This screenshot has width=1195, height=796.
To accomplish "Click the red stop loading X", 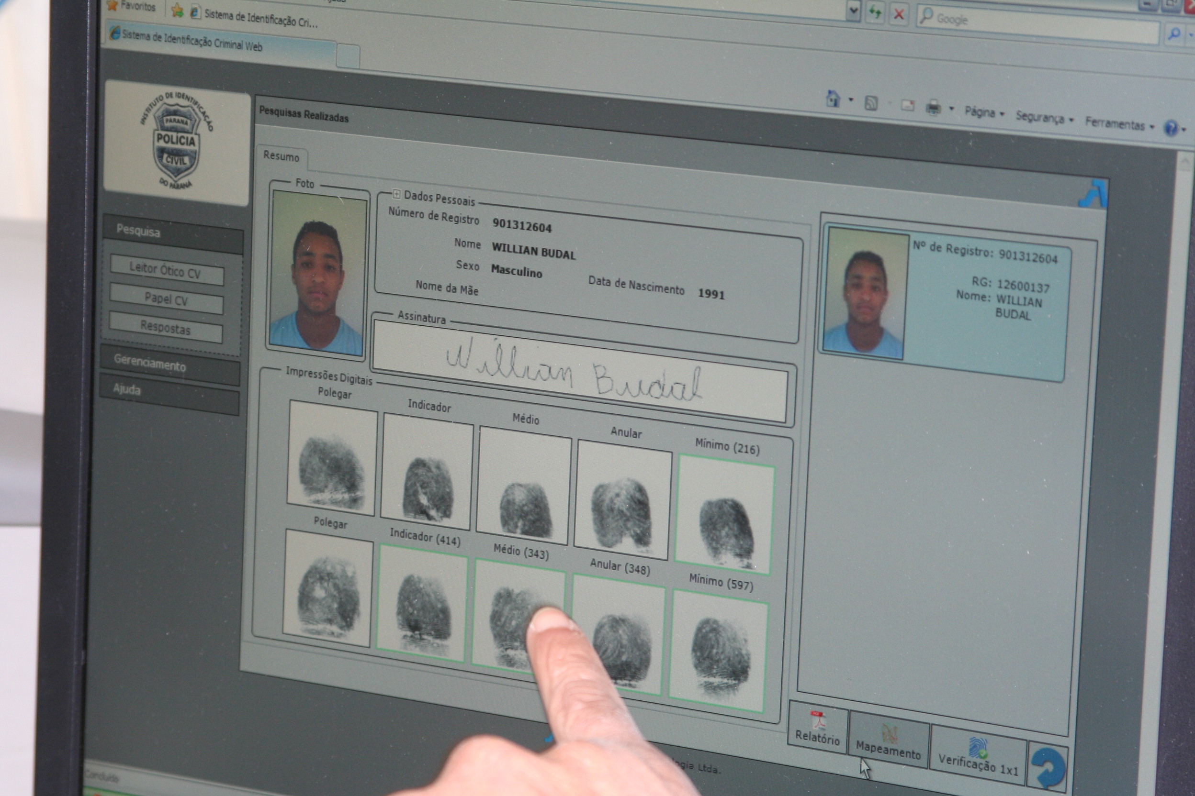I will [898, 14].
